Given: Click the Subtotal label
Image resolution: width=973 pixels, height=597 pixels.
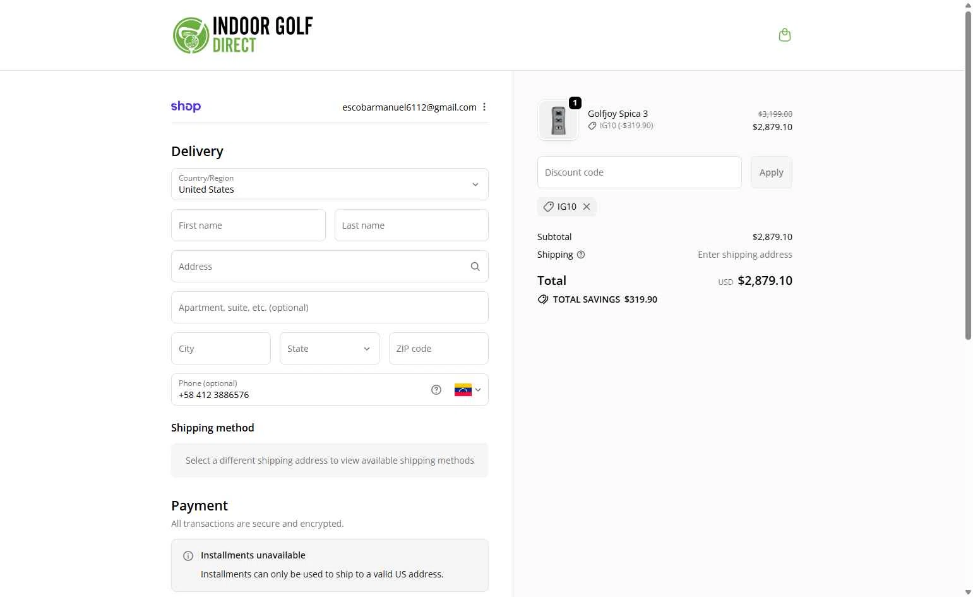Looking at the screenshot, I should 554,237.
